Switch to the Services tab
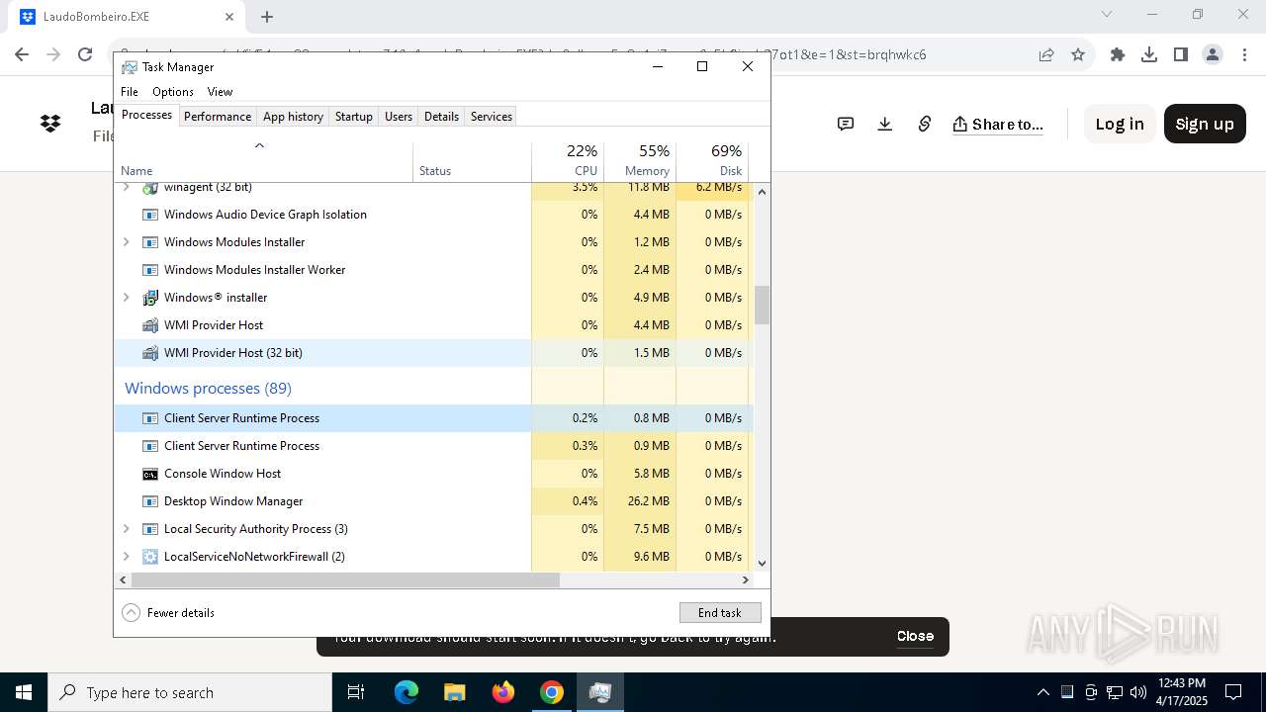Viewport: 1266px width, 712px height. point(492,116)
